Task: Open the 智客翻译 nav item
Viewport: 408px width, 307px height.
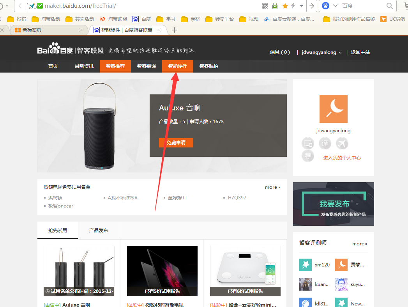Action: pyautogui.click(x=147, y=66)
